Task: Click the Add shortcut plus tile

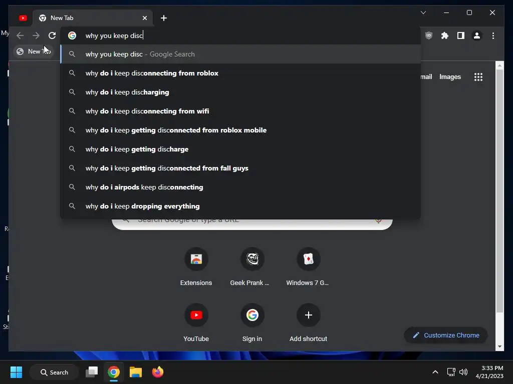Action: (x=308, y=322)
